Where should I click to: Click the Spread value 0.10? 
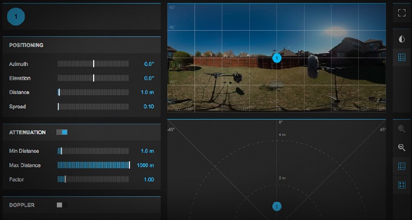point(149,107)
